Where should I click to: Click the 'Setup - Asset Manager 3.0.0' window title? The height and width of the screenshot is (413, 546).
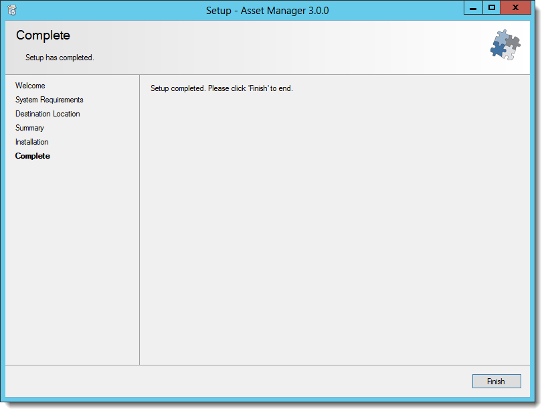click(x=267, y=11)
